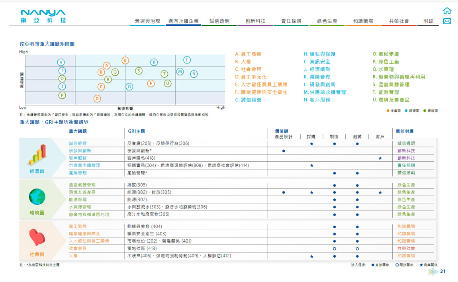Image resolution: width=458 pixels, height=282 pixels.
Task: Select circle marker L in the matrix chart
Action: (187, 60)
